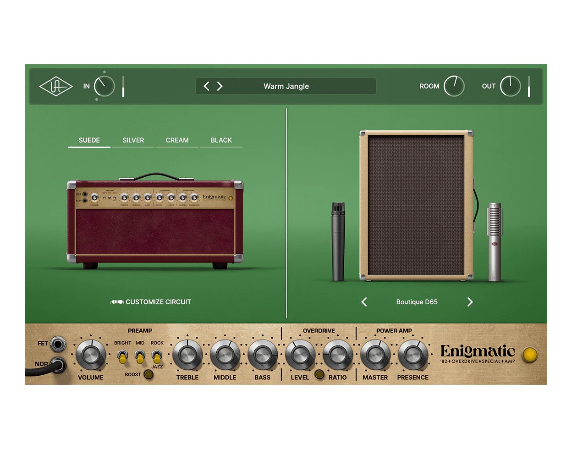Screen dimensions: 572x449
Task: Click the NOR input jack
Action: 58,365
